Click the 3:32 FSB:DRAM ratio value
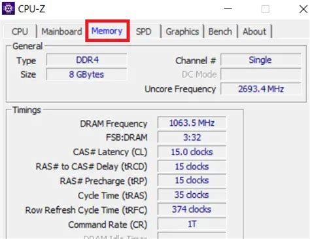Viewport: 310px width, 239px height. click(192, 138)
